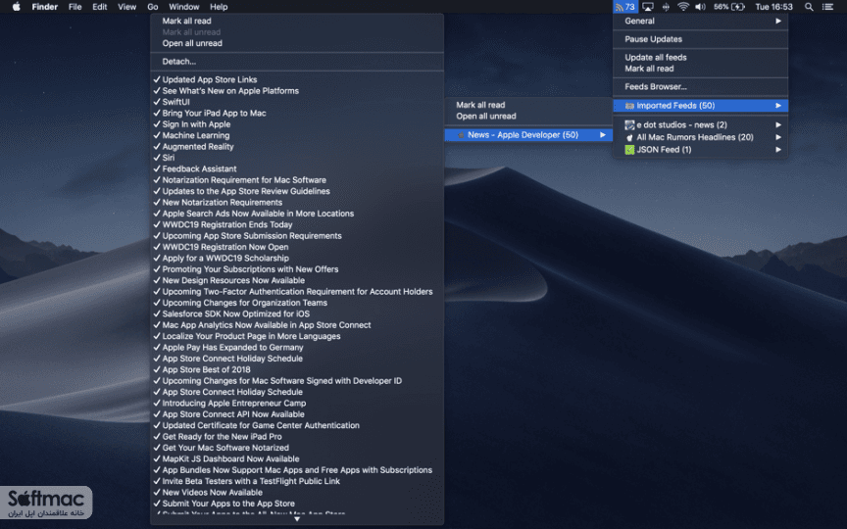Open the View menu

tap(126, 7)
